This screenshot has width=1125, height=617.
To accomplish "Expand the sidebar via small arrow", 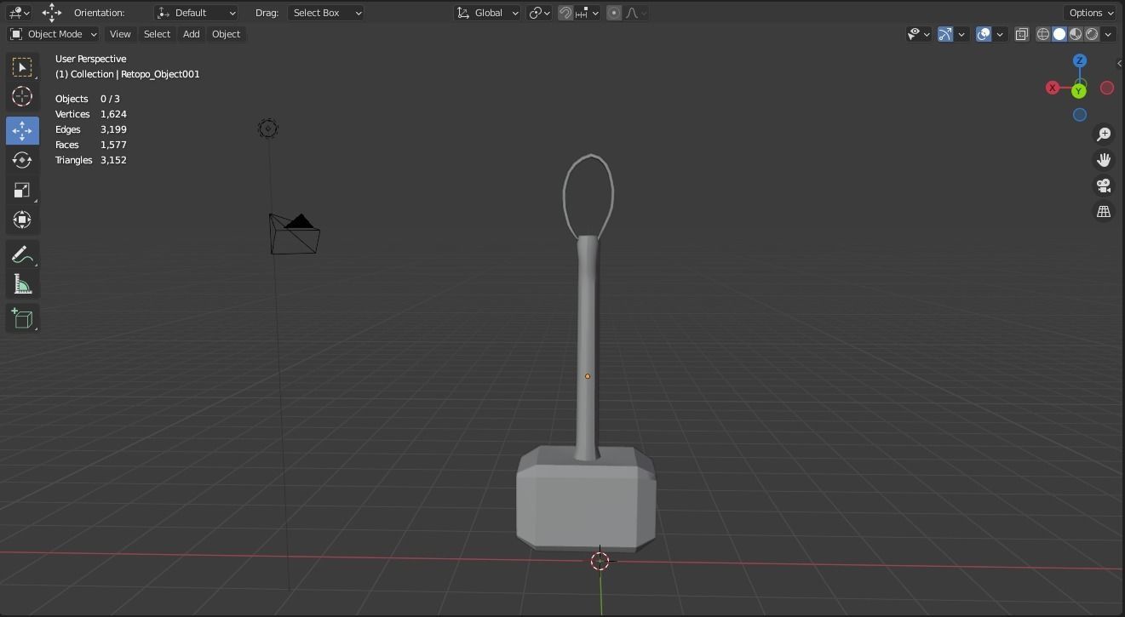I will tap(1120, 63).
